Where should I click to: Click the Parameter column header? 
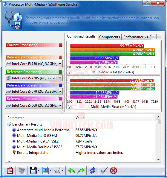(x=40, y=118)
